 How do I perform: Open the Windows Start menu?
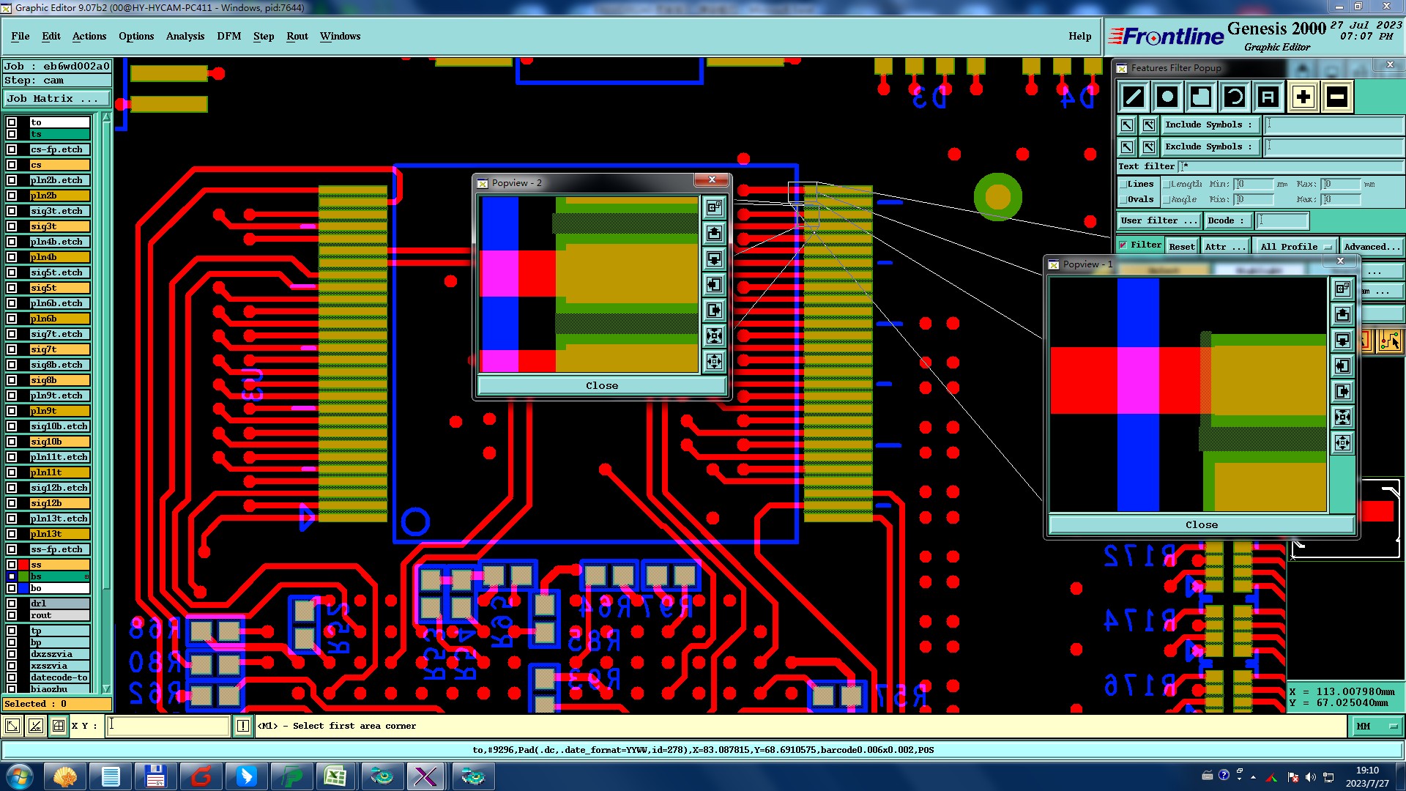pyautogui.click(x=20, y=776)
